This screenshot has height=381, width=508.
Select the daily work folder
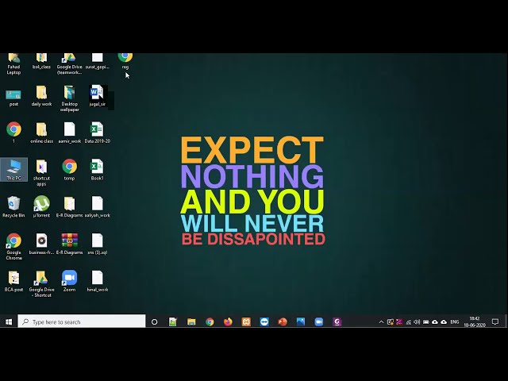(41, 96)
